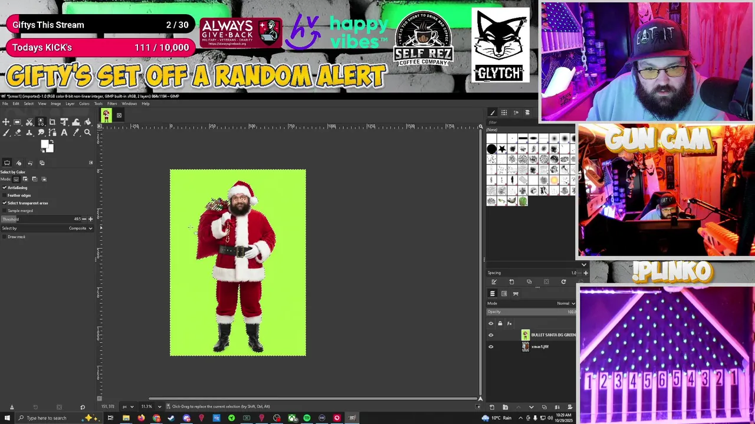Switch to the Undo History tab

(x=30, y=163)
